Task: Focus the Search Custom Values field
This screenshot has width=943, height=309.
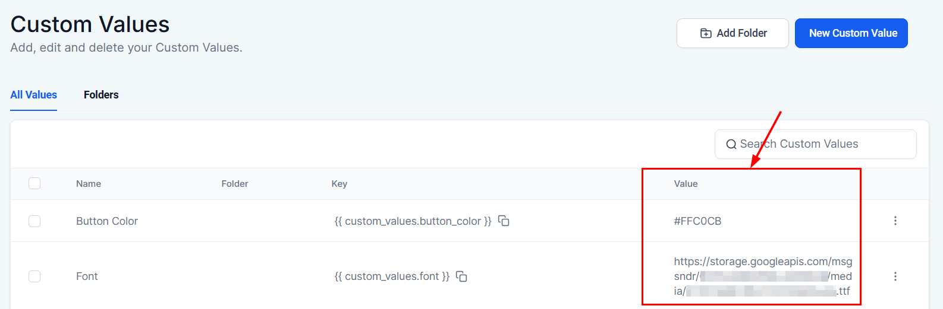Action: [821, 144]
